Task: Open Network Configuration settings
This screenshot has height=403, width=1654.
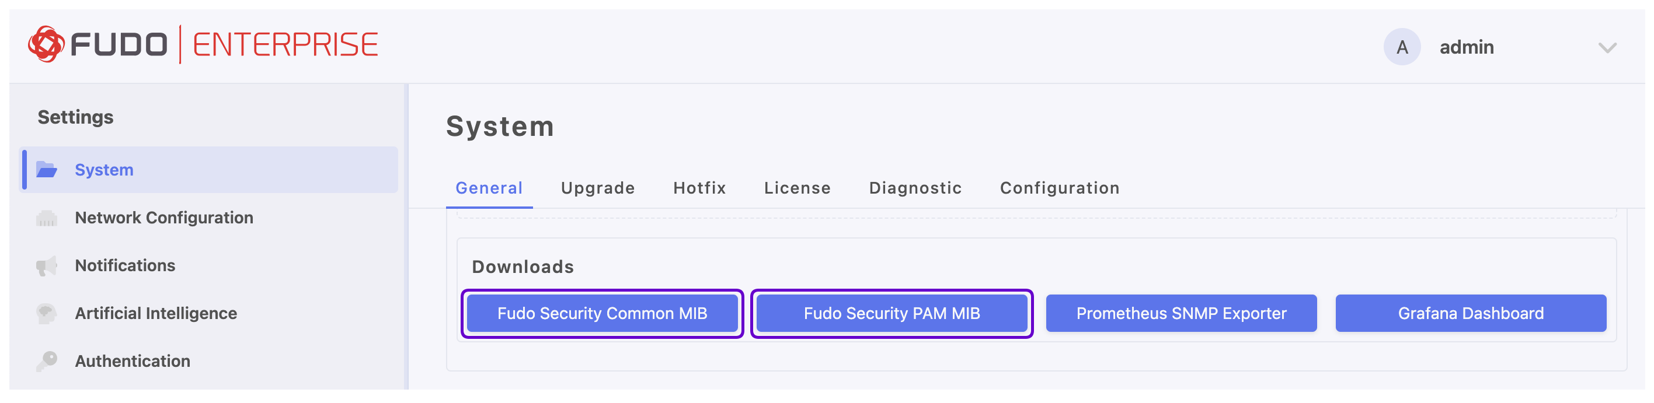Action: click(163, 218)
